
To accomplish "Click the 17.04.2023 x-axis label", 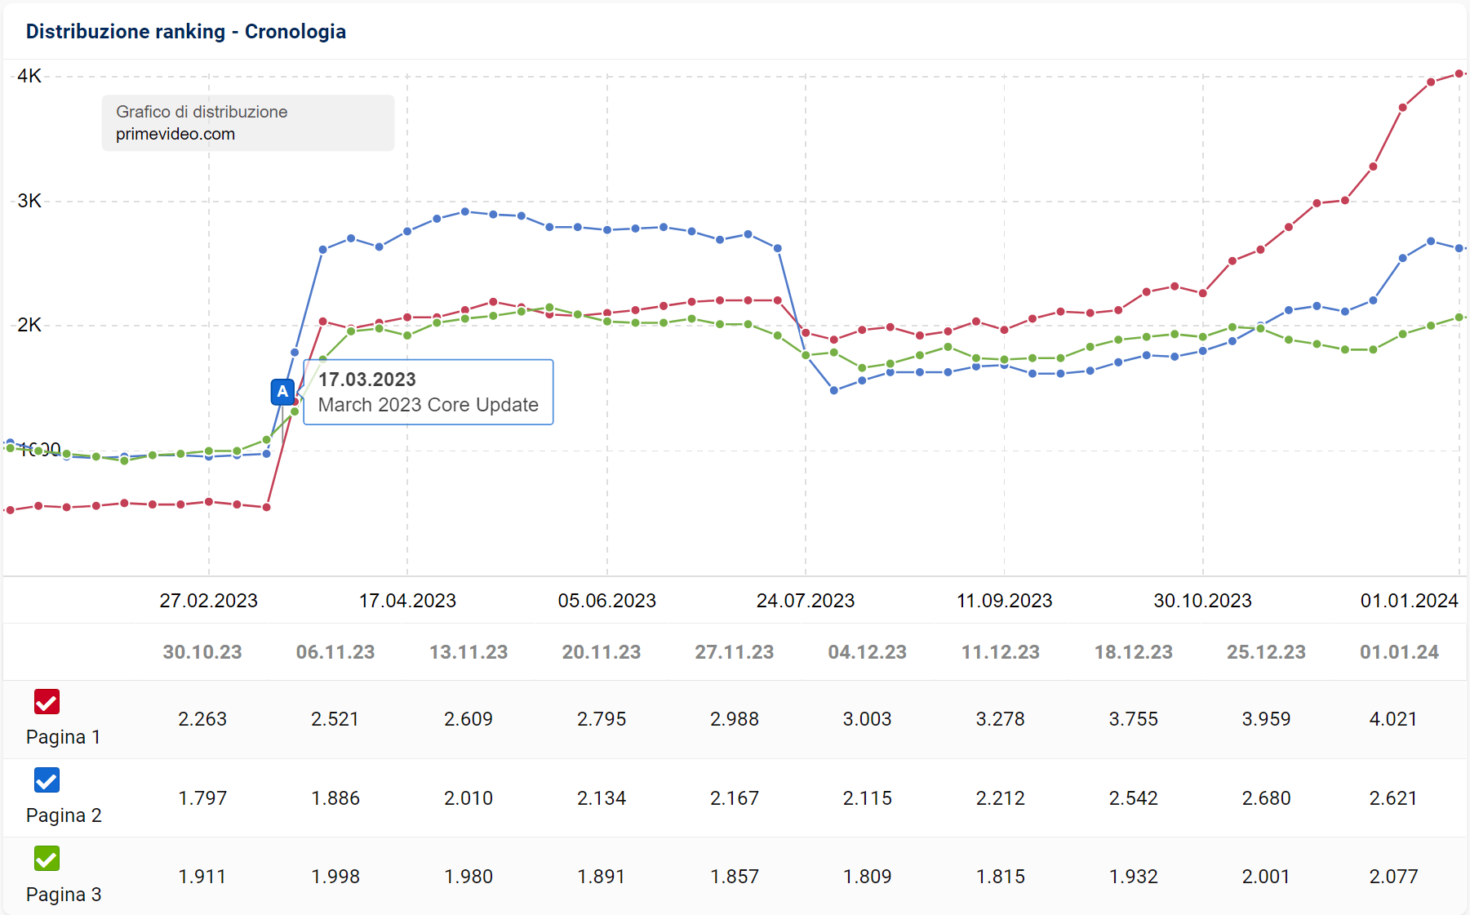I will (x=407, y=601).
